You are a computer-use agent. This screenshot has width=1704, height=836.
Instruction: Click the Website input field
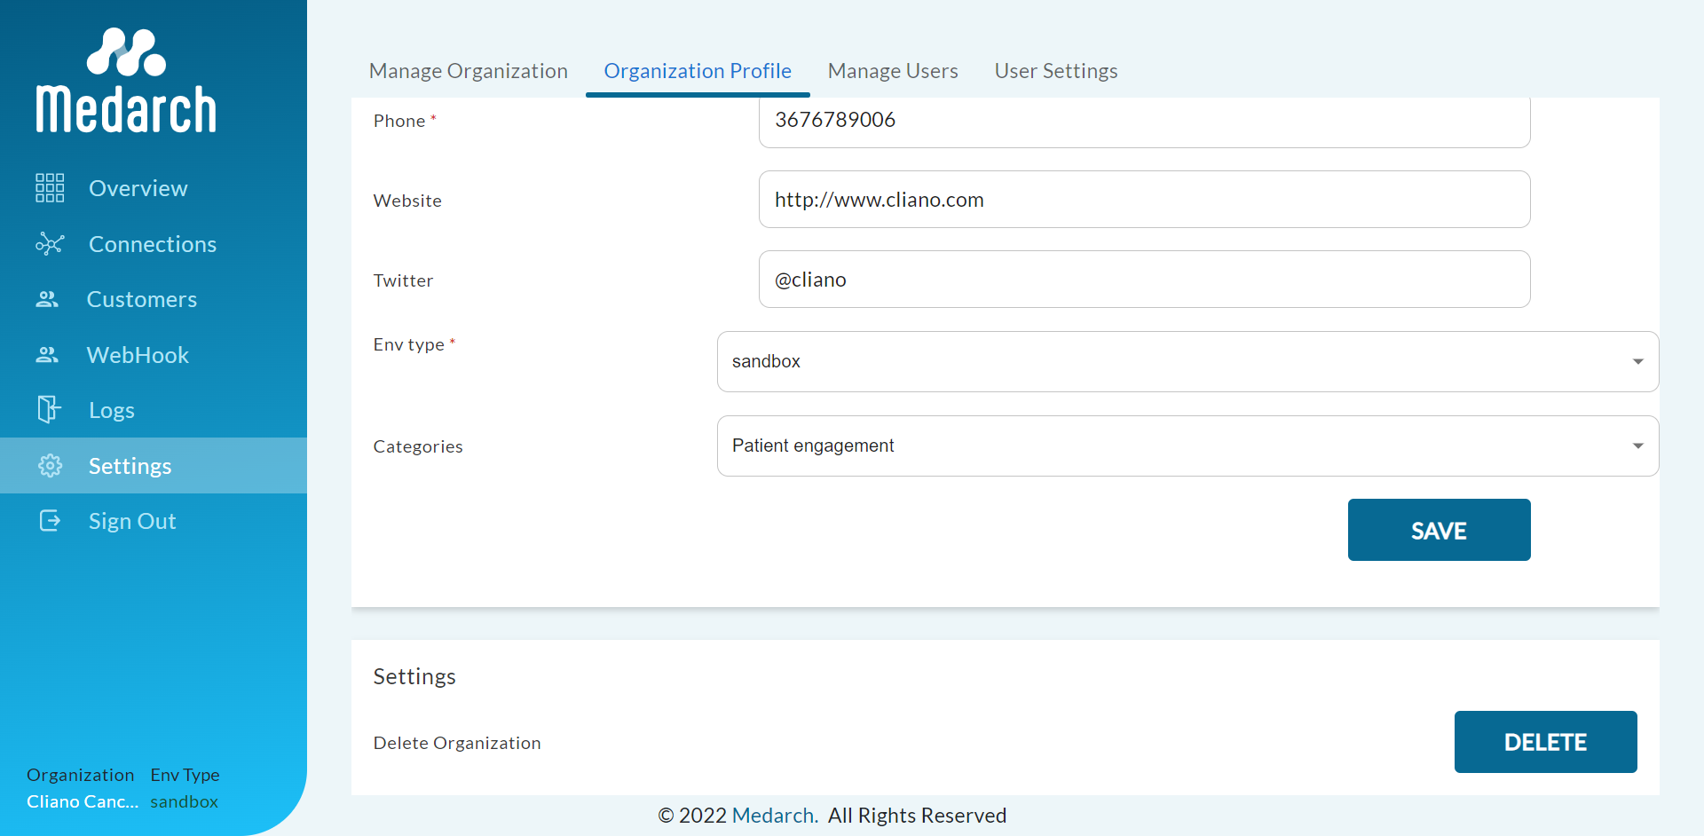[1145, 200]
